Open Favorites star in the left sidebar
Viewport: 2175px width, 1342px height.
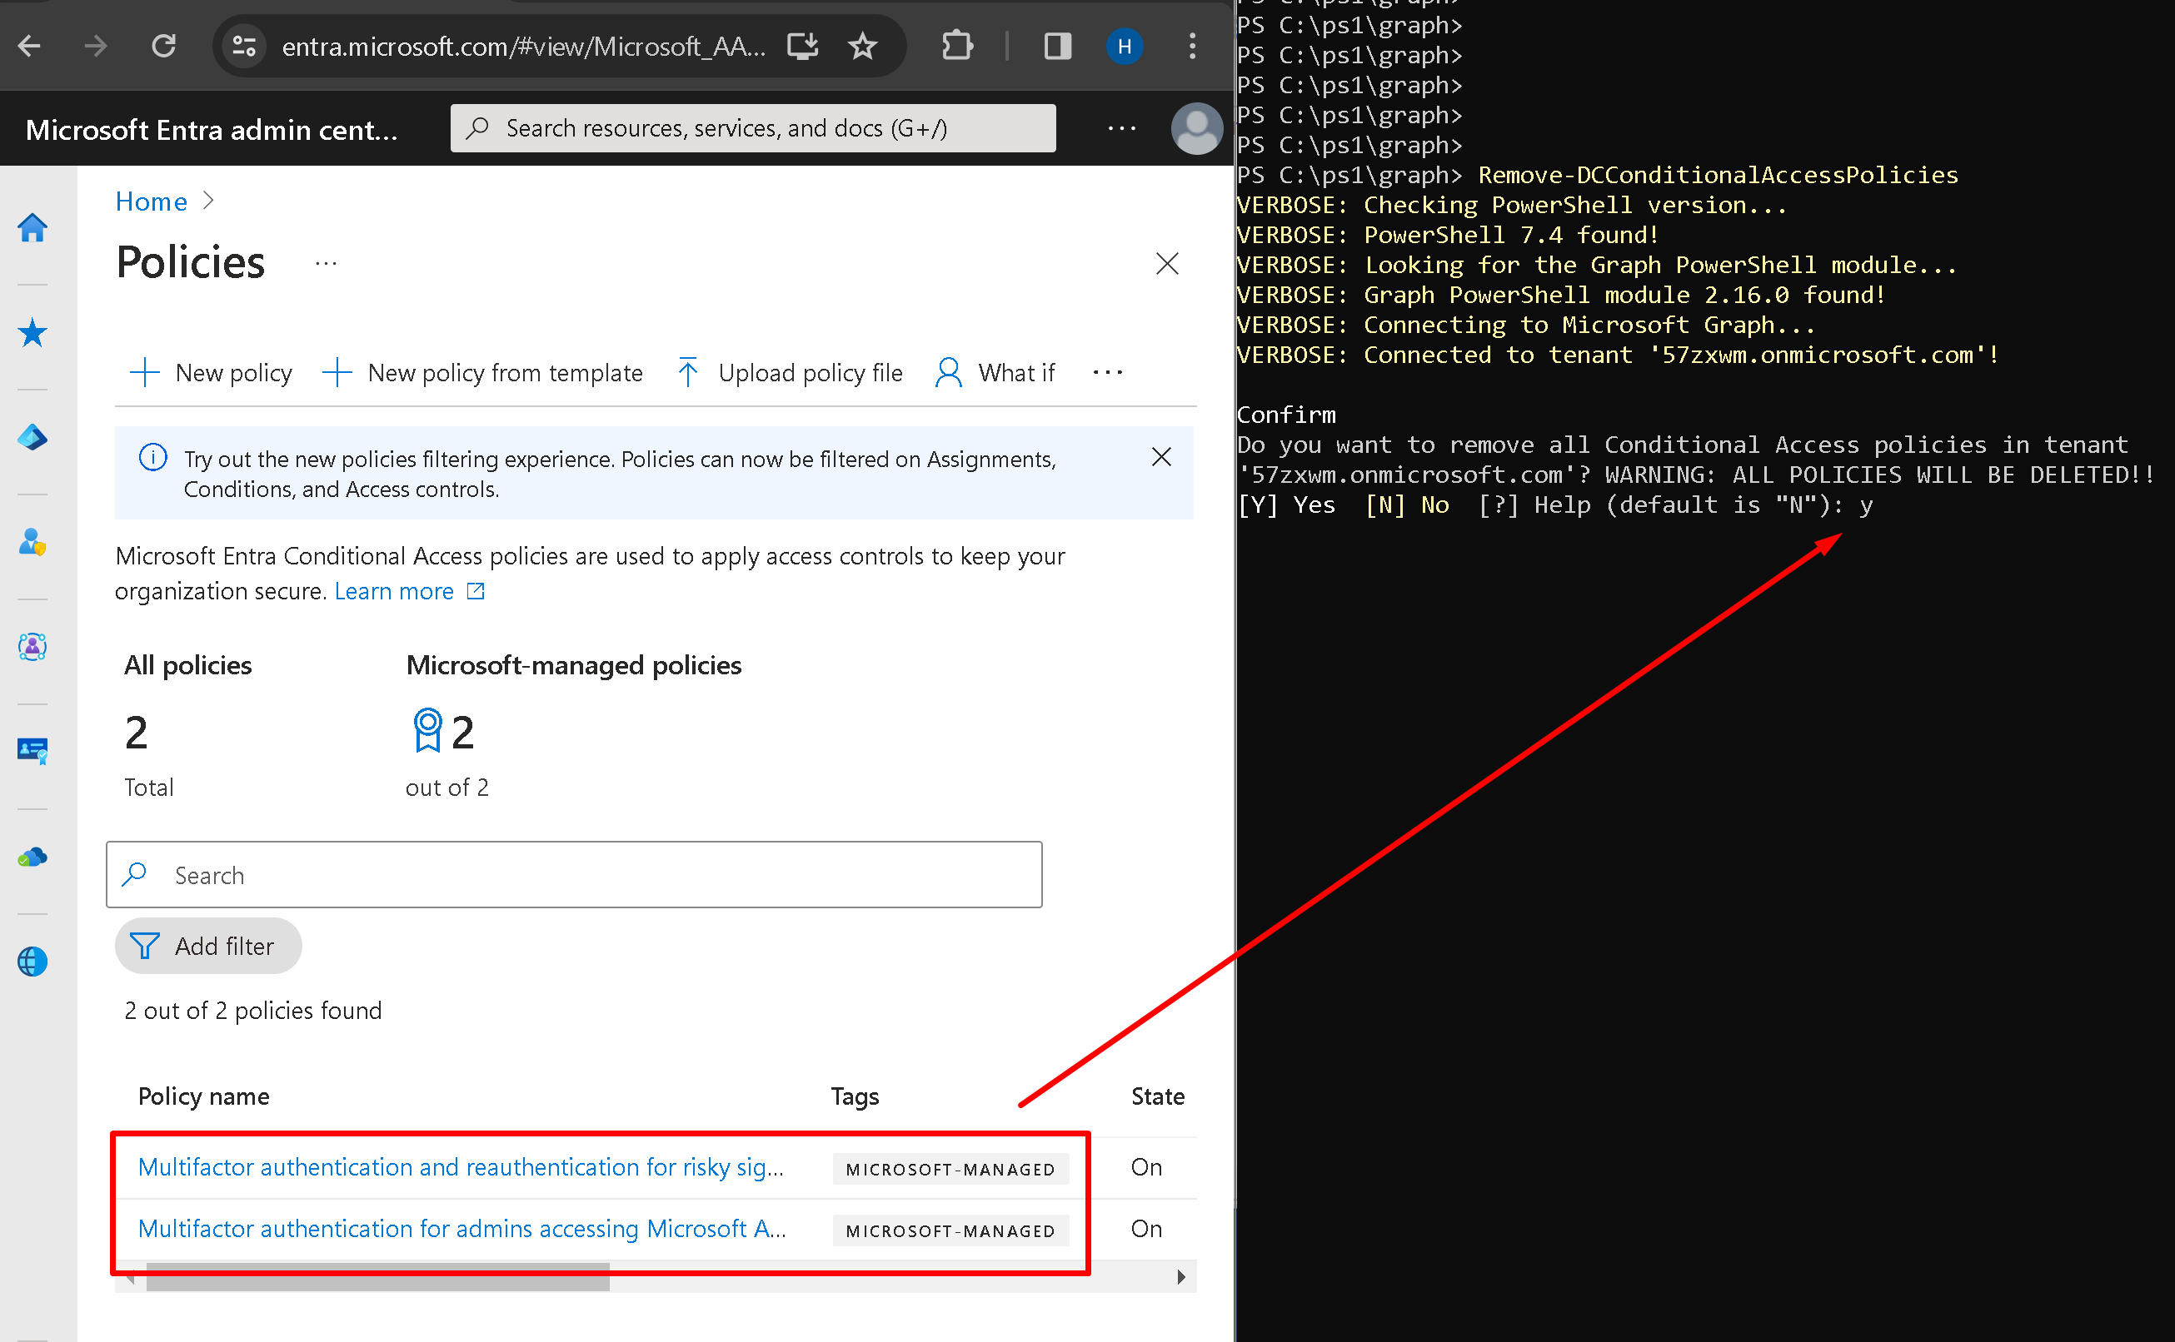32,333
